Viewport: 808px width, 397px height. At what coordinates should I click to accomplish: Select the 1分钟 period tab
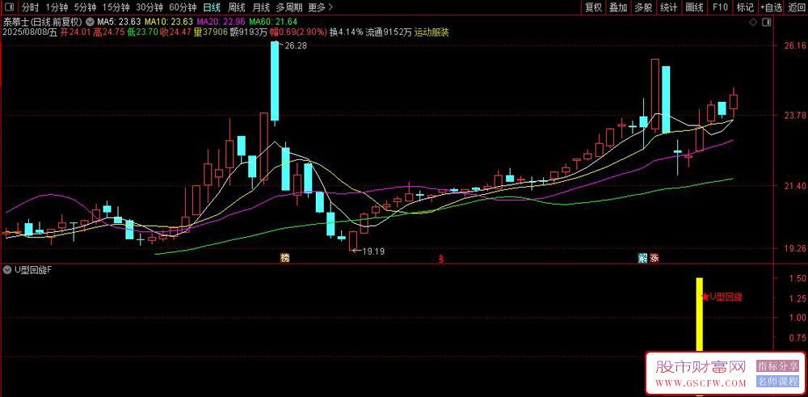pos(57,7)
